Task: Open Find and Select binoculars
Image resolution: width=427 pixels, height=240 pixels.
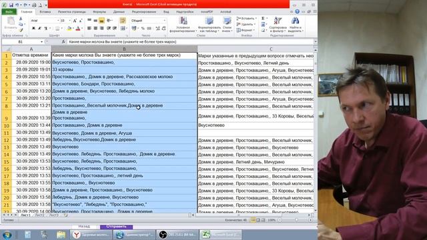Action: point(295,25)
